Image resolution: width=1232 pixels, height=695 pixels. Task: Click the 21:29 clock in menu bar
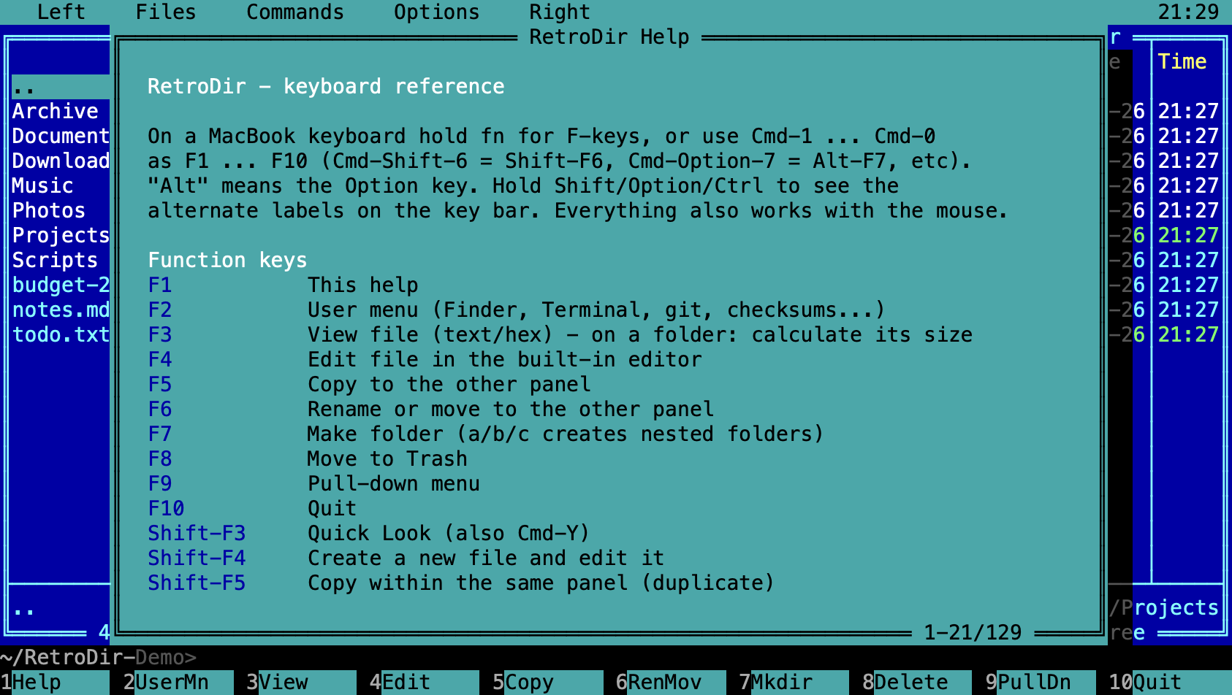click(1188, 12)
